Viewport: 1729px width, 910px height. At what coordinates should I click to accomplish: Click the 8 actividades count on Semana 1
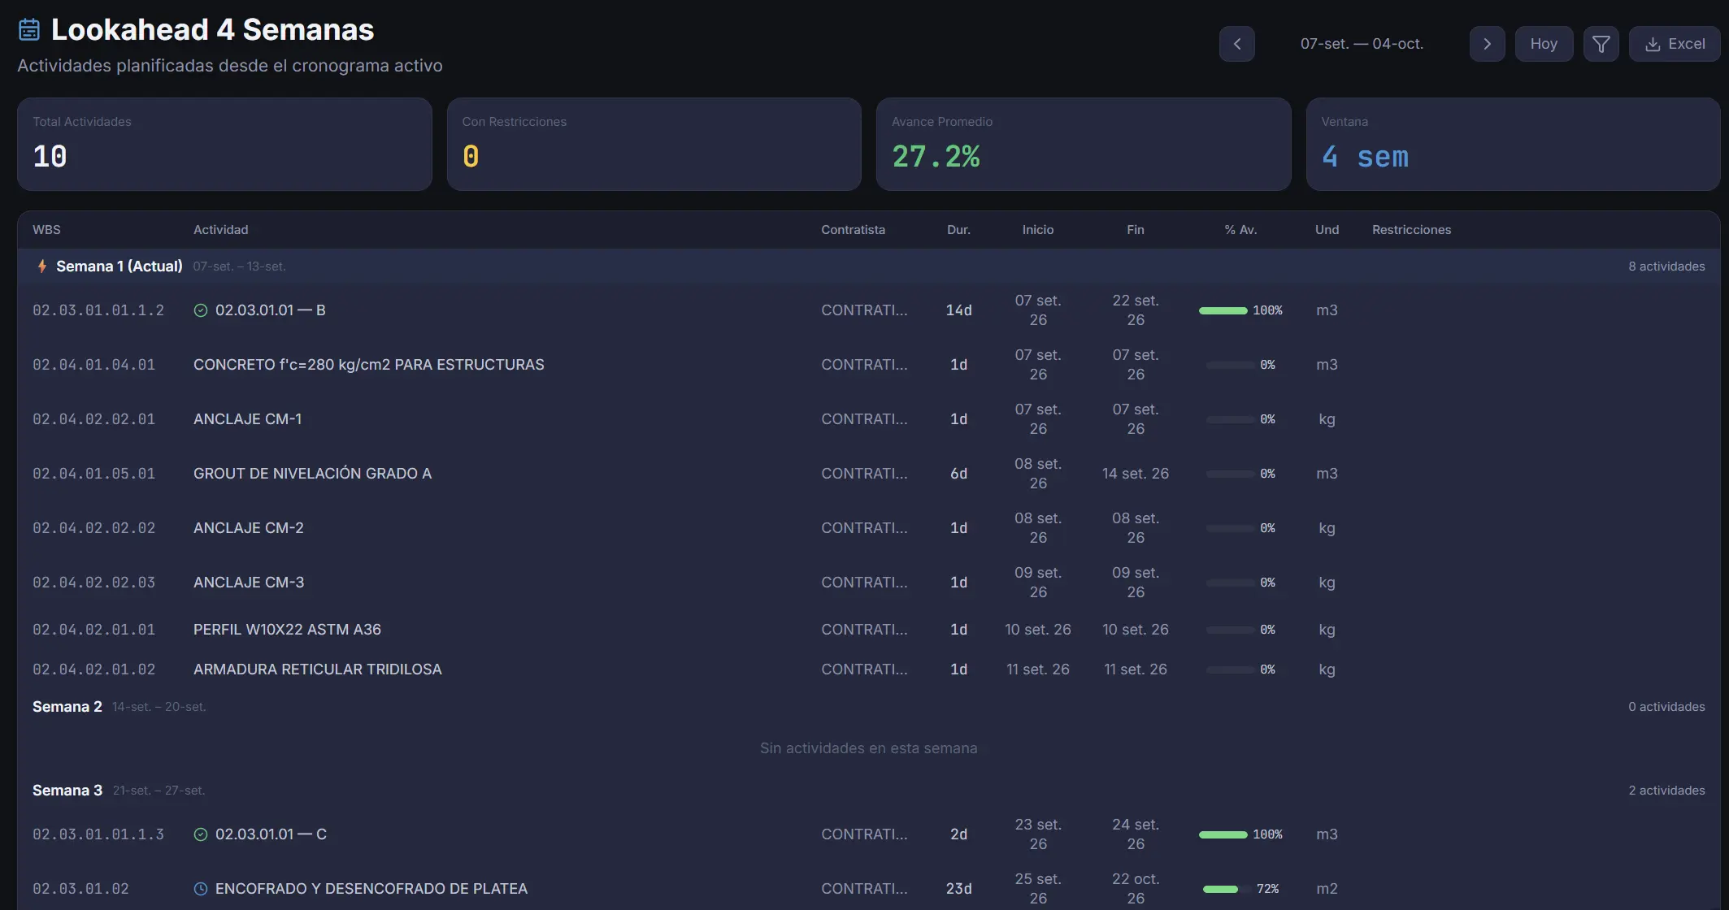1666,266
